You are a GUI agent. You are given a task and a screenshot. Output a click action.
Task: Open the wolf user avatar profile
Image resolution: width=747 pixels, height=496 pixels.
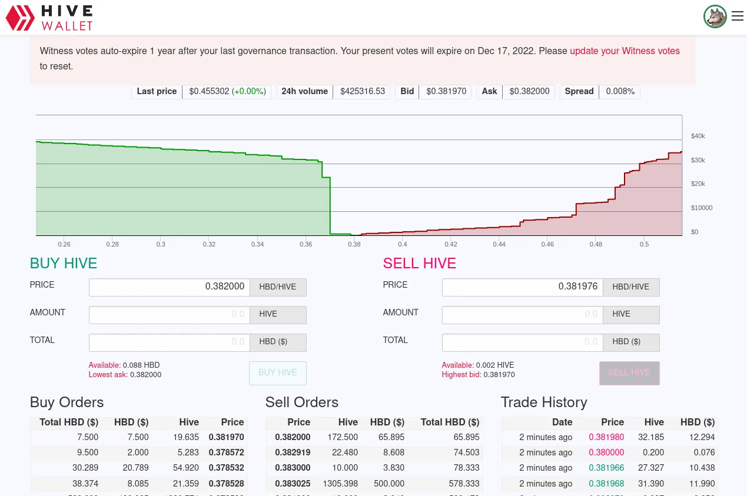tap(715, 16)
